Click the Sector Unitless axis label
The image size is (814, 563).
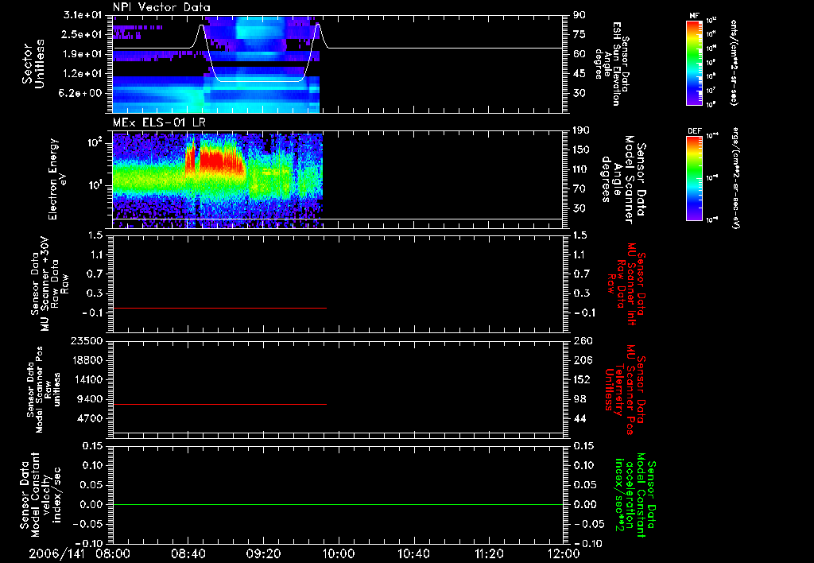33,64
